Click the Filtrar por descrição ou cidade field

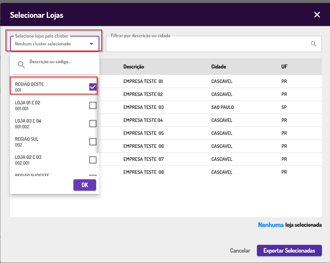(x=208, y=44)
